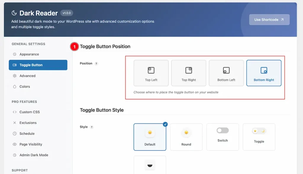Open the Custom CSS pro feature
The height and width of the screenshot is (174, 303).
[x=38, y=112]
